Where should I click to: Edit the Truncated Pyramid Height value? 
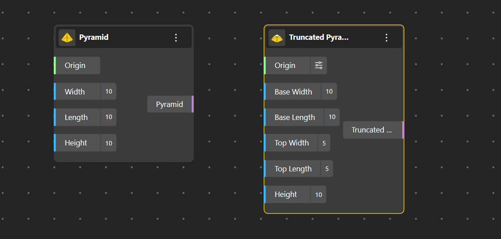(318, 195)
